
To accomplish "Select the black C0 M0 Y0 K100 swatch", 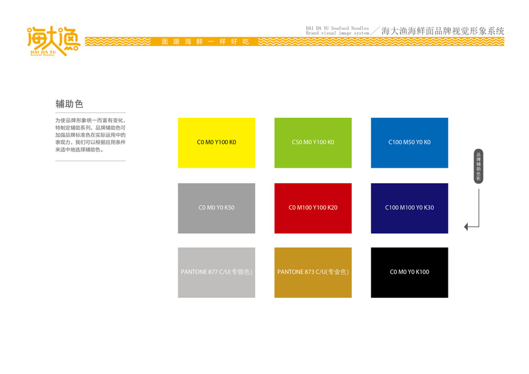I will pos(409,272).
